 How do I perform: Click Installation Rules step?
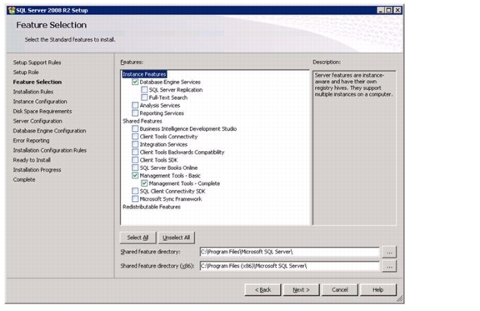(x=33, y=92)
